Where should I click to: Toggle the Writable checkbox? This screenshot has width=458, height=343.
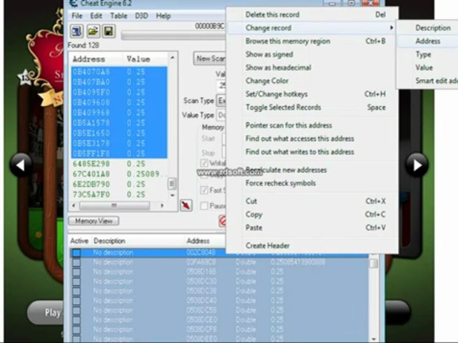tap(204, 163)
